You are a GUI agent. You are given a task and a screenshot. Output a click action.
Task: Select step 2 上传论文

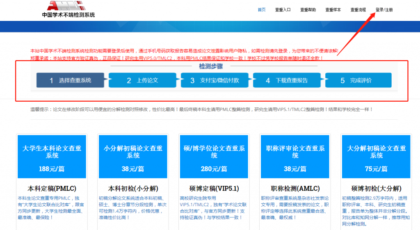click(x=142, y=80)
